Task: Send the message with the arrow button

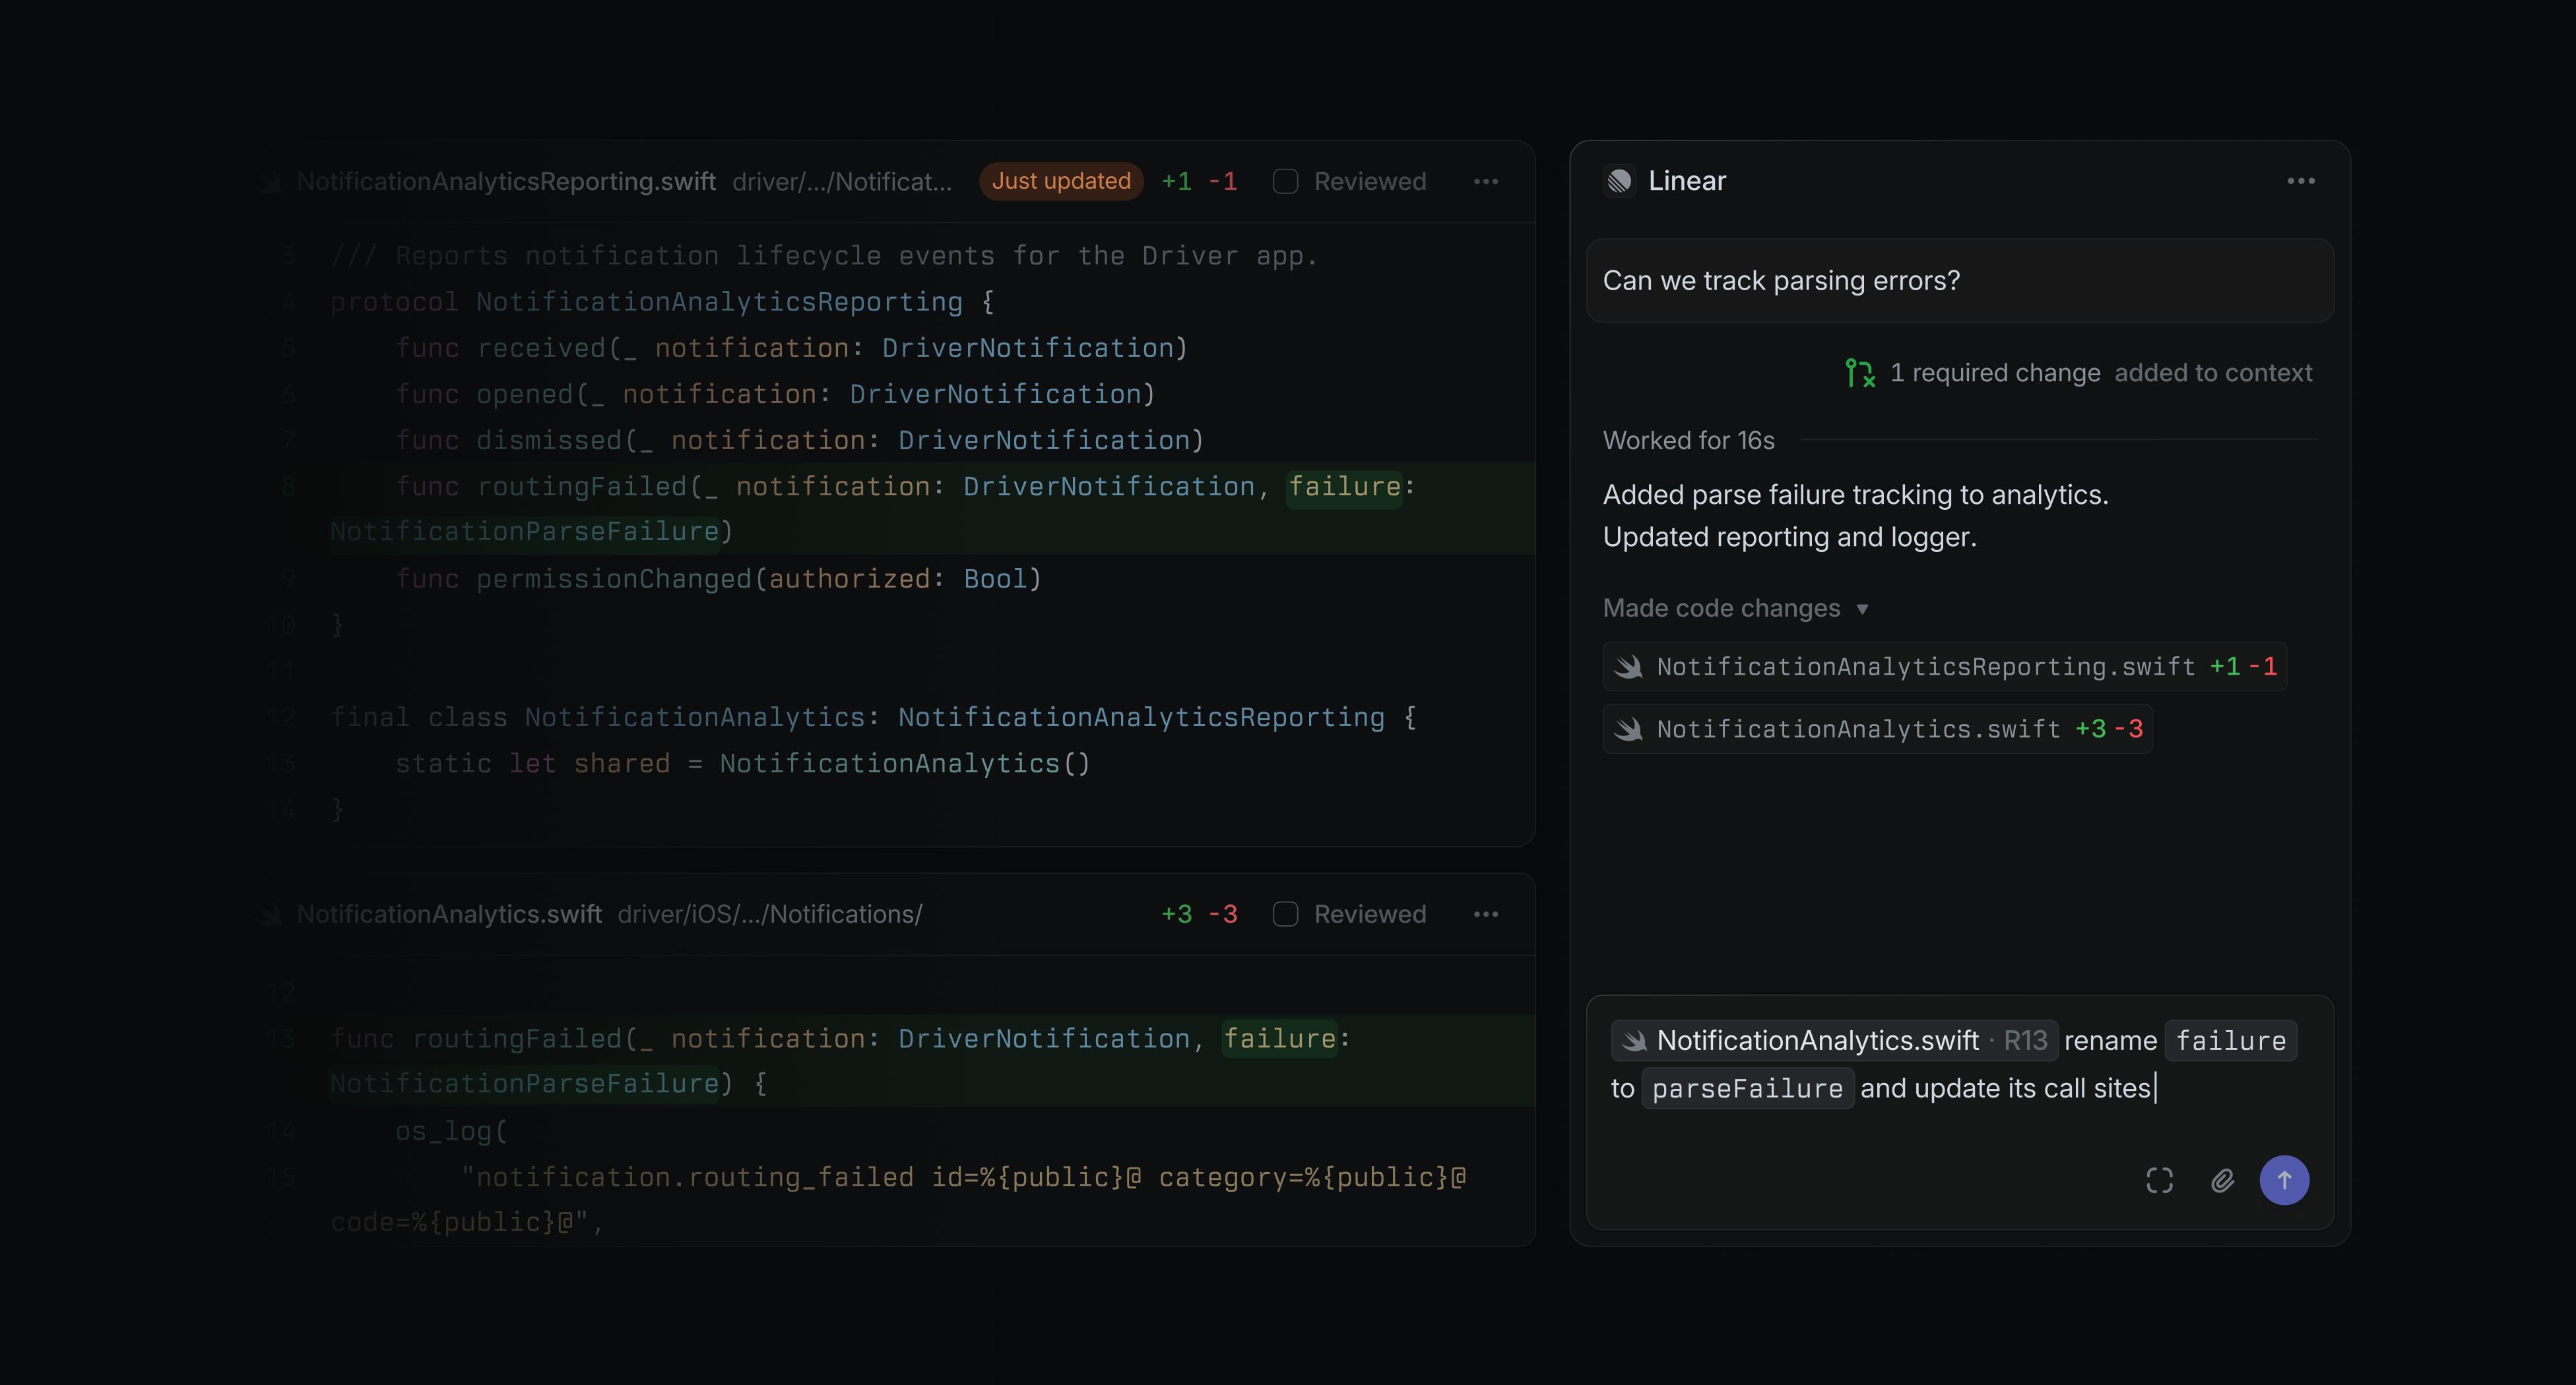Action: (2284, 1180)
